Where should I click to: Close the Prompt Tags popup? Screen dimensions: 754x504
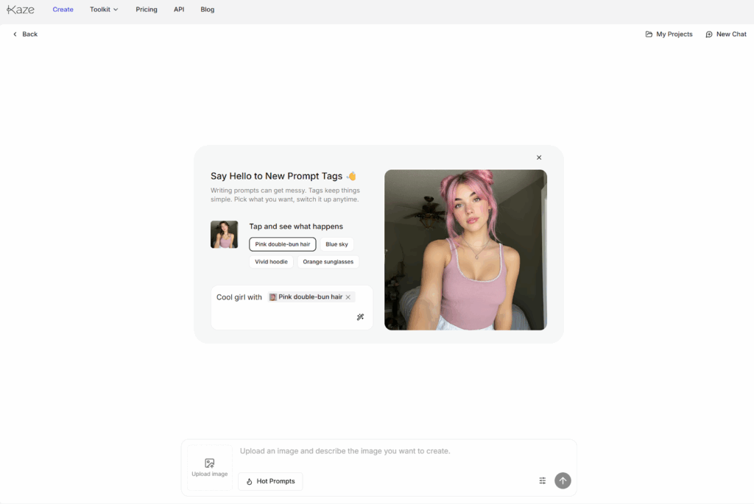(x=539, y=157)
